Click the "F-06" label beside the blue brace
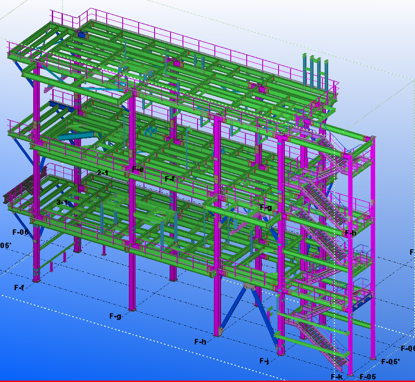415x382 pixels. coord(20,232)
